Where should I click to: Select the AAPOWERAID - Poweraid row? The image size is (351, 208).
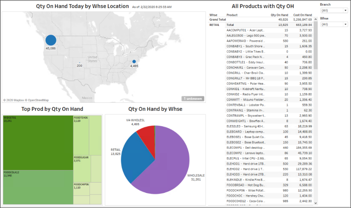click(x=269, y=41)
